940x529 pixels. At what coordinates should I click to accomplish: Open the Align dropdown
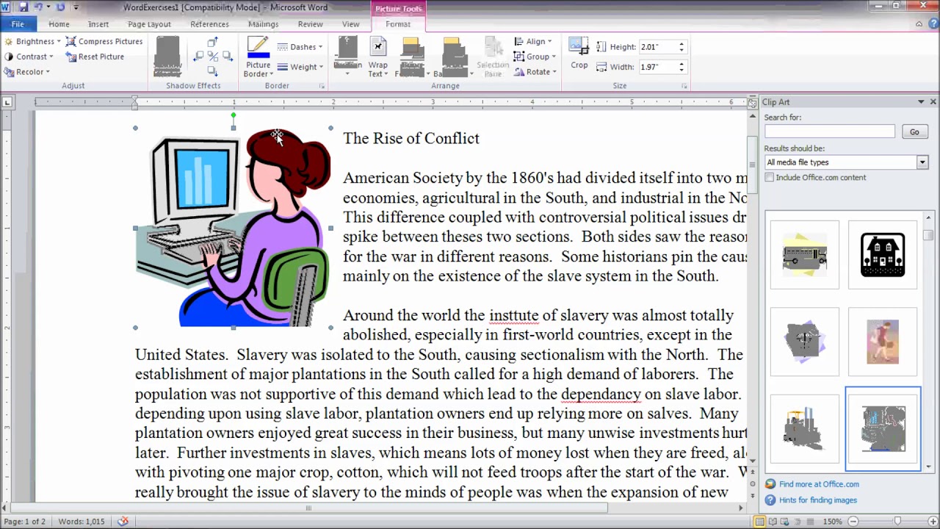tap(533, 42)
